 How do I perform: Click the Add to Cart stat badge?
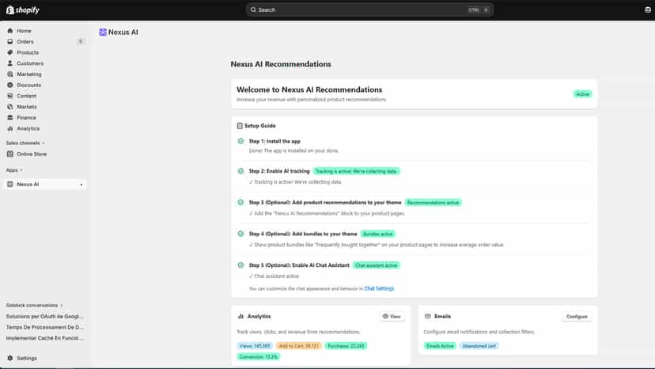tap(299, 346)
